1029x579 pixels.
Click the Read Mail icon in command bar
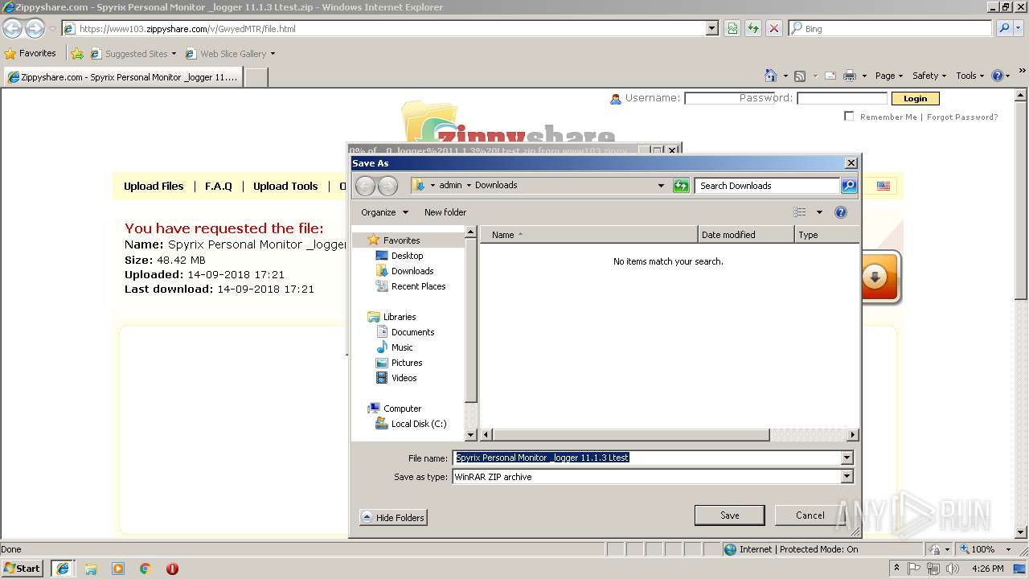click(830, 76)
